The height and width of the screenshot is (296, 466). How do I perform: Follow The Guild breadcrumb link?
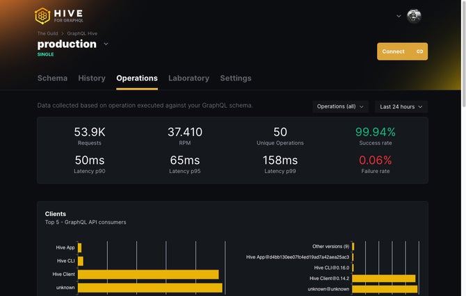[47, 33]
